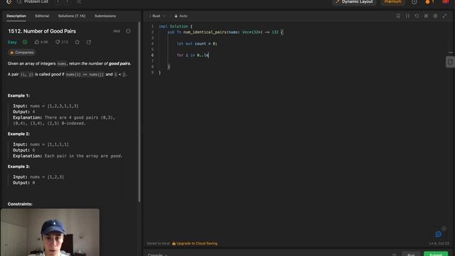Open the timer clock icon
This screenshot has height=256, width=455.
tap(414, 2)
